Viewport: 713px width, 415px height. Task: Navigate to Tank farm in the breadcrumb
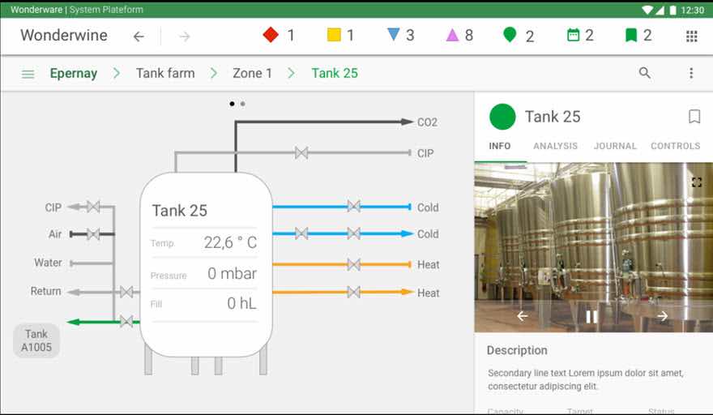coord(165,73)
